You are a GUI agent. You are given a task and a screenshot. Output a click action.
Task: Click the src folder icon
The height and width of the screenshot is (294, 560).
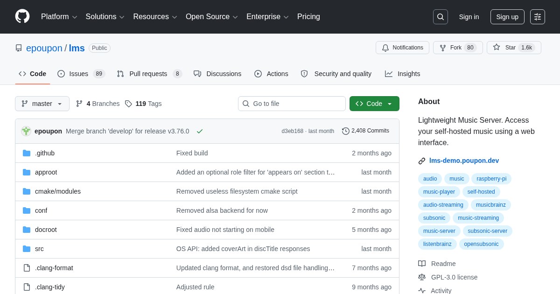[x=27, y=249]
